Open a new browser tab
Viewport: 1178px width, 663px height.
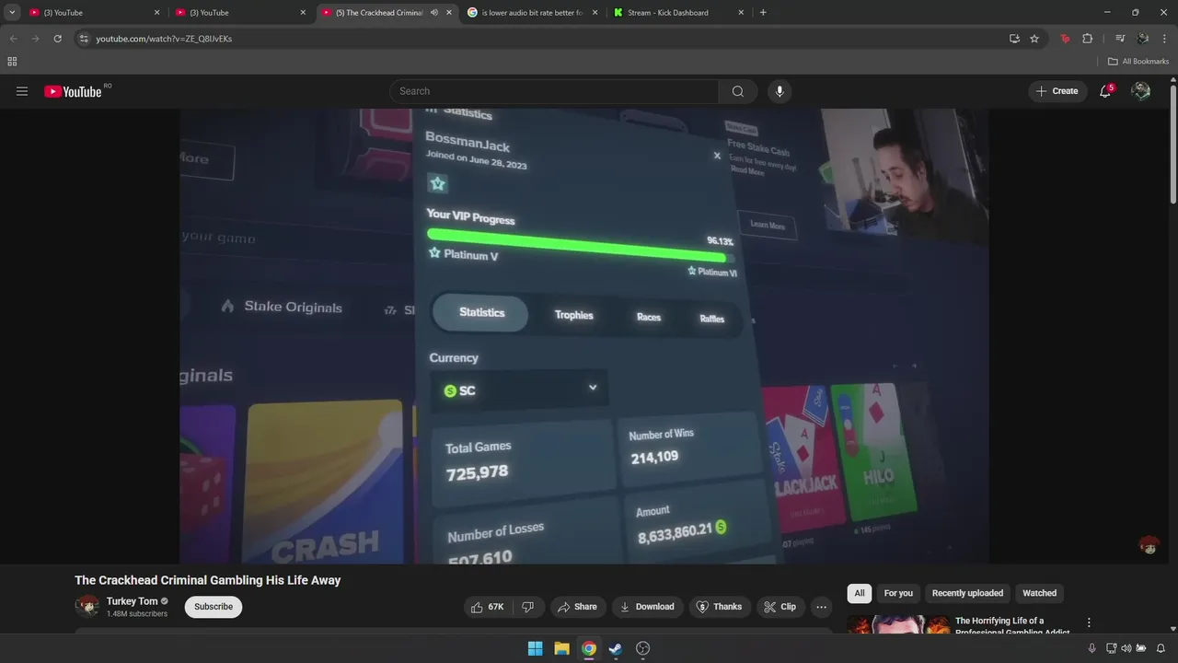(x=763, y=13)
